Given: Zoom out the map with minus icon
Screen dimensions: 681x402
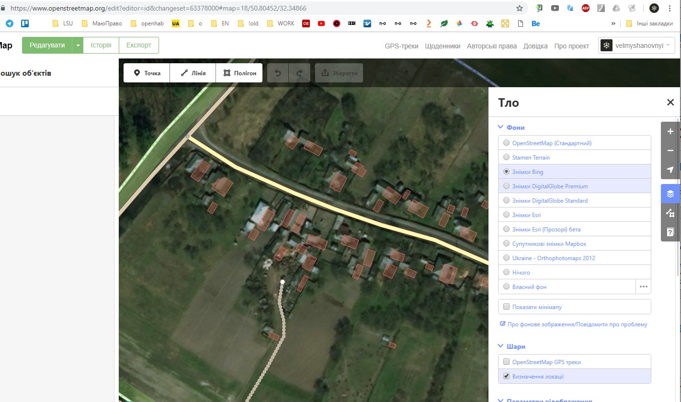Looking at the screenshot, I should pos(670,150).
